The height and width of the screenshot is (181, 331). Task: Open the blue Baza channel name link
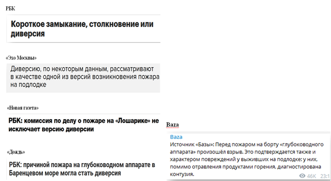pyautogui.click(x=176, y=137)
